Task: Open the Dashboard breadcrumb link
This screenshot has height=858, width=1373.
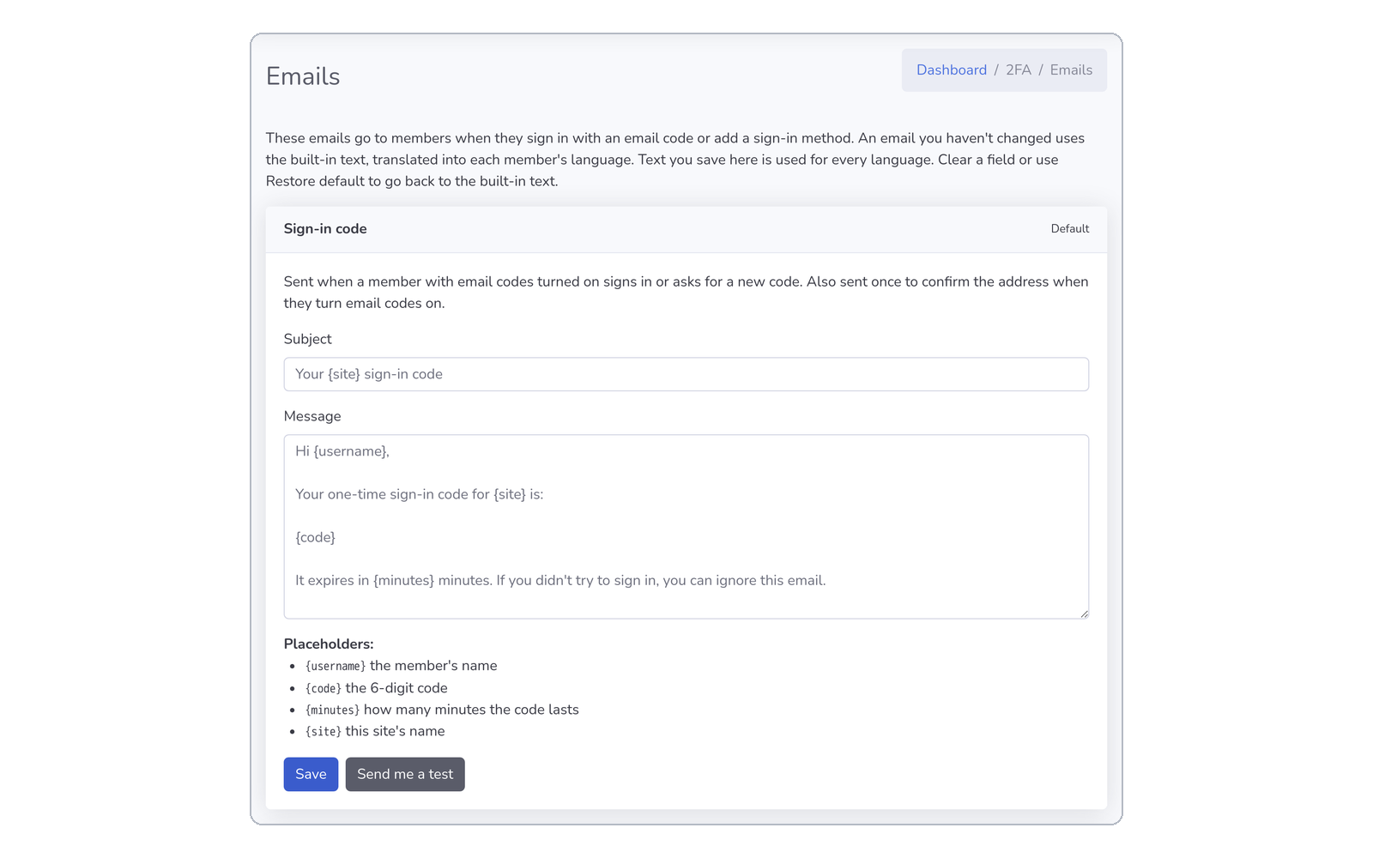Action: [951, 70]
